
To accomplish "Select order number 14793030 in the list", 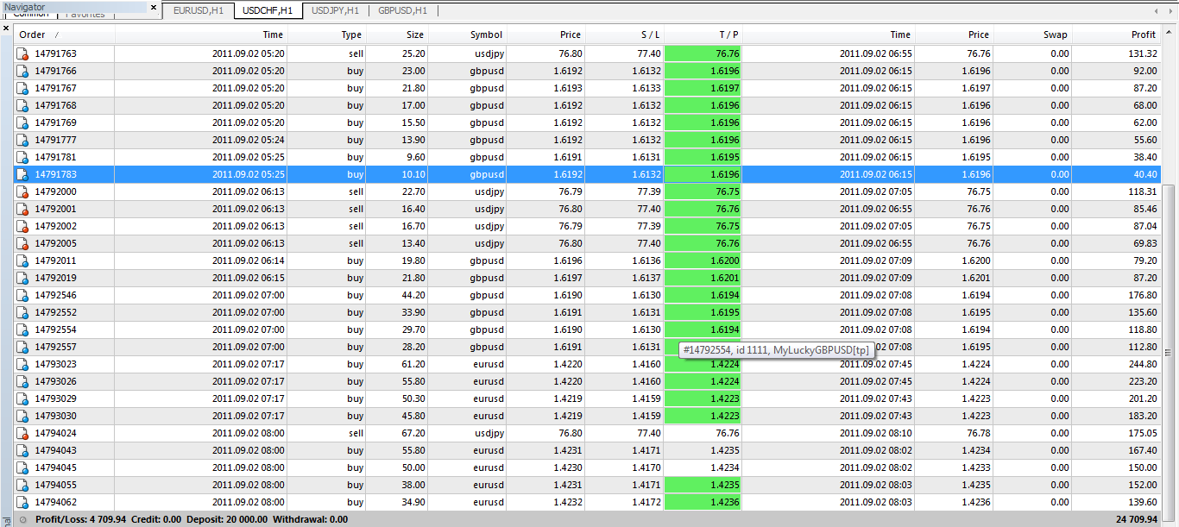I will pyautogui.click(x=55, y=416).
